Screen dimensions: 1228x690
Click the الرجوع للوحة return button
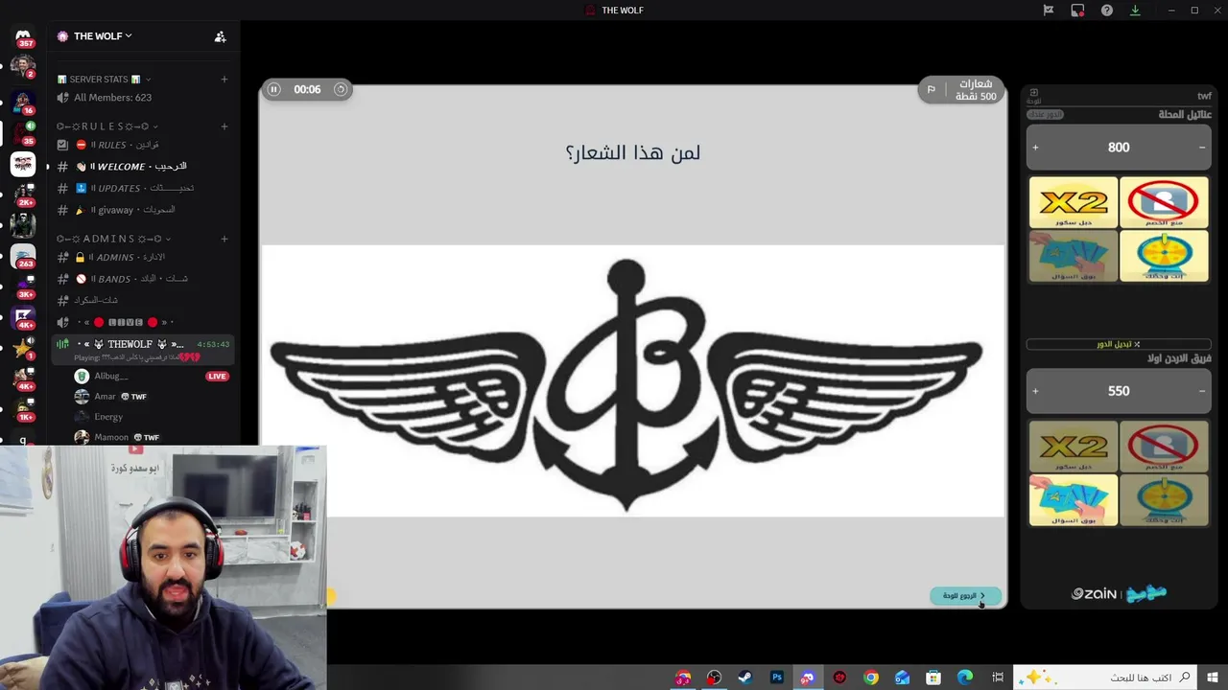pos(965,595)
